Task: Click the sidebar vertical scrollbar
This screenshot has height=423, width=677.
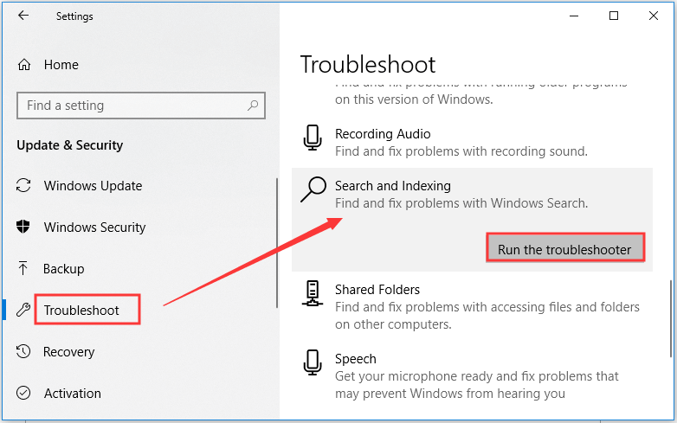Action: click(x=276, y=242)
